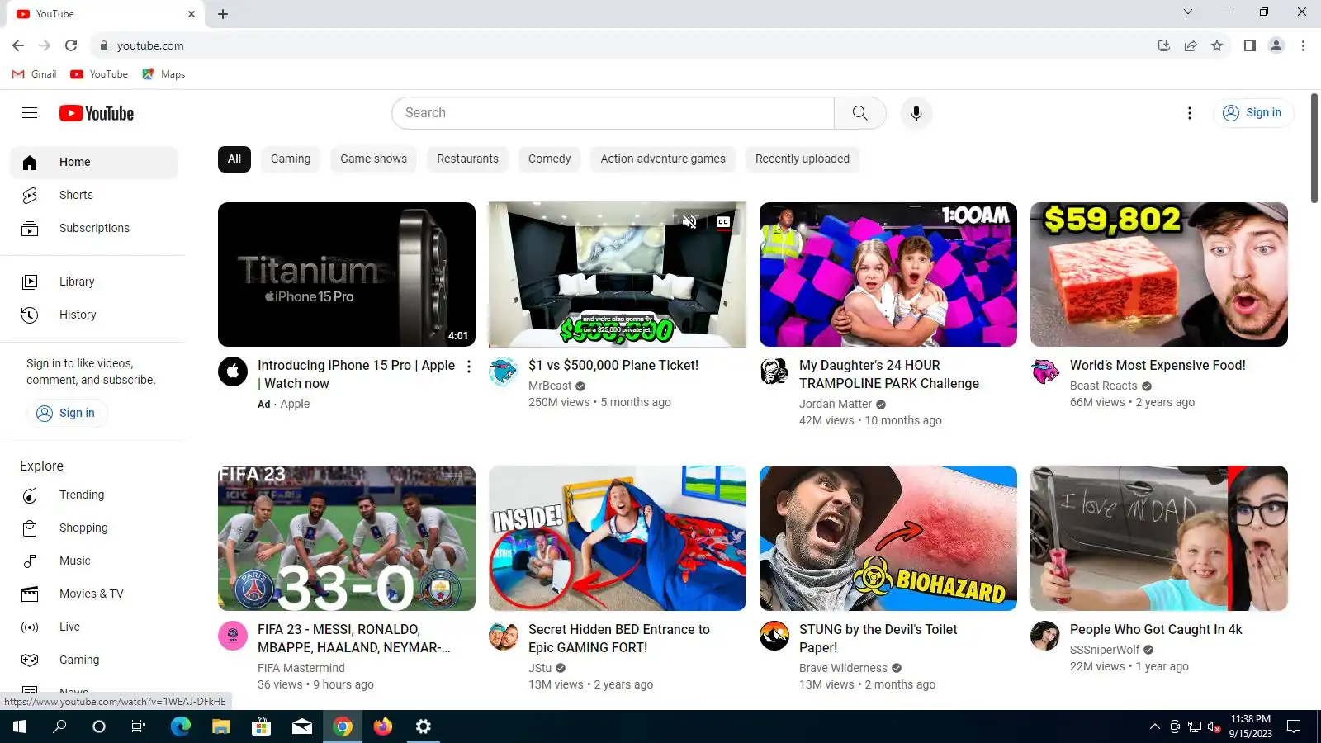This screenshot has width=1321, height=743.
Task: Select the Recently uploaded chip
Action: click(802, 159)
